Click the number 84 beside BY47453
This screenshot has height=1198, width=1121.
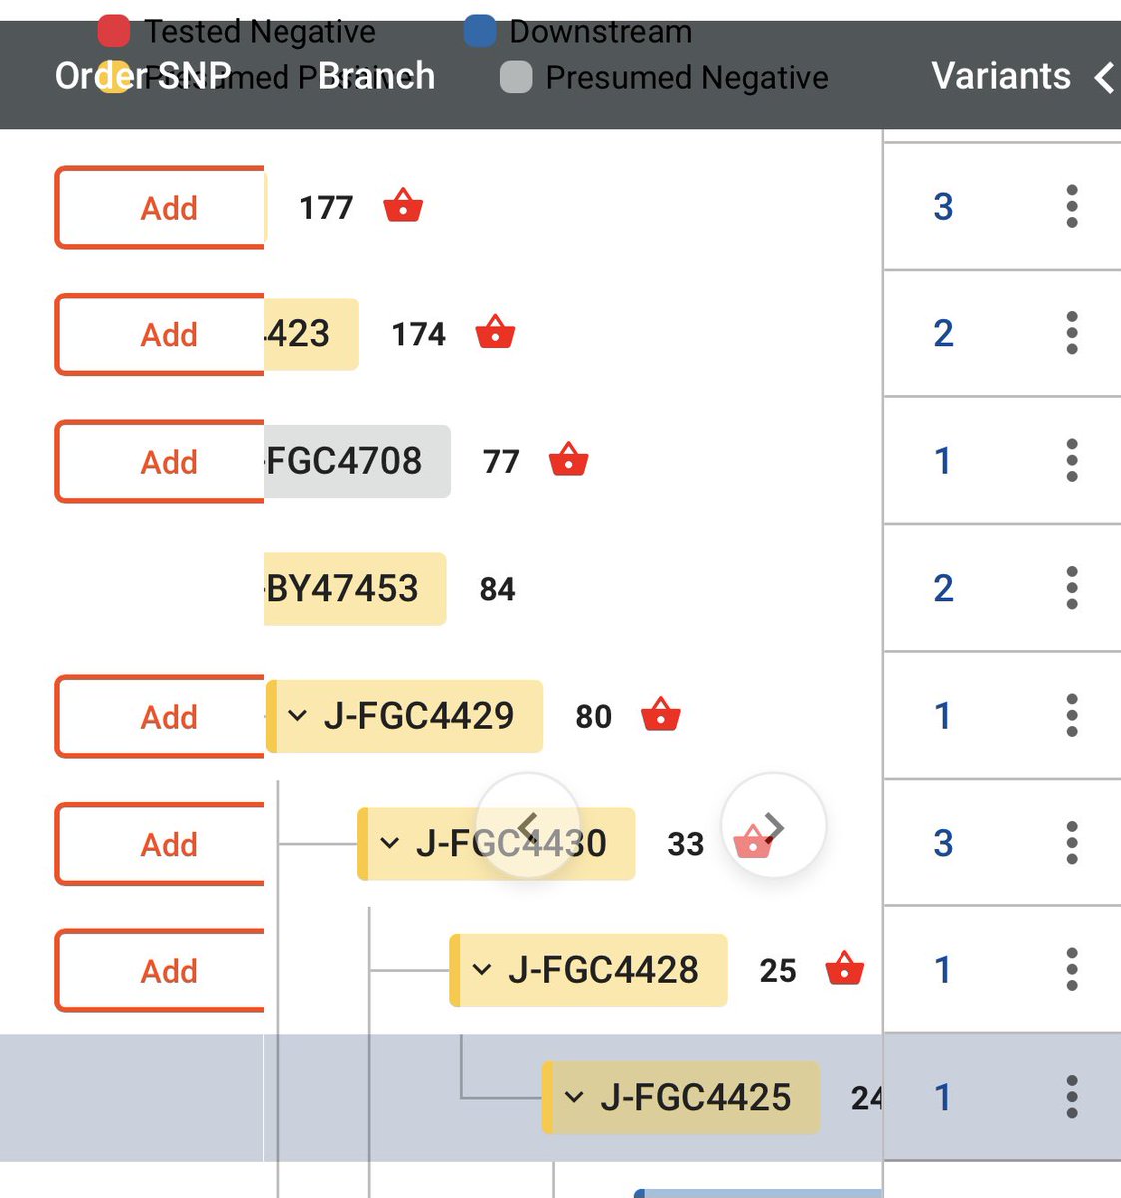tap(497, 589)
